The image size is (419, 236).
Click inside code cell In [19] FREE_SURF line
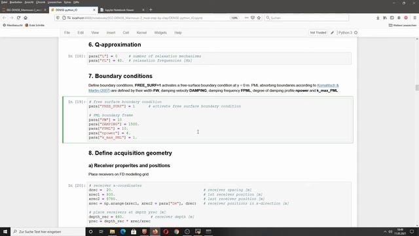(x=164, y=106)
